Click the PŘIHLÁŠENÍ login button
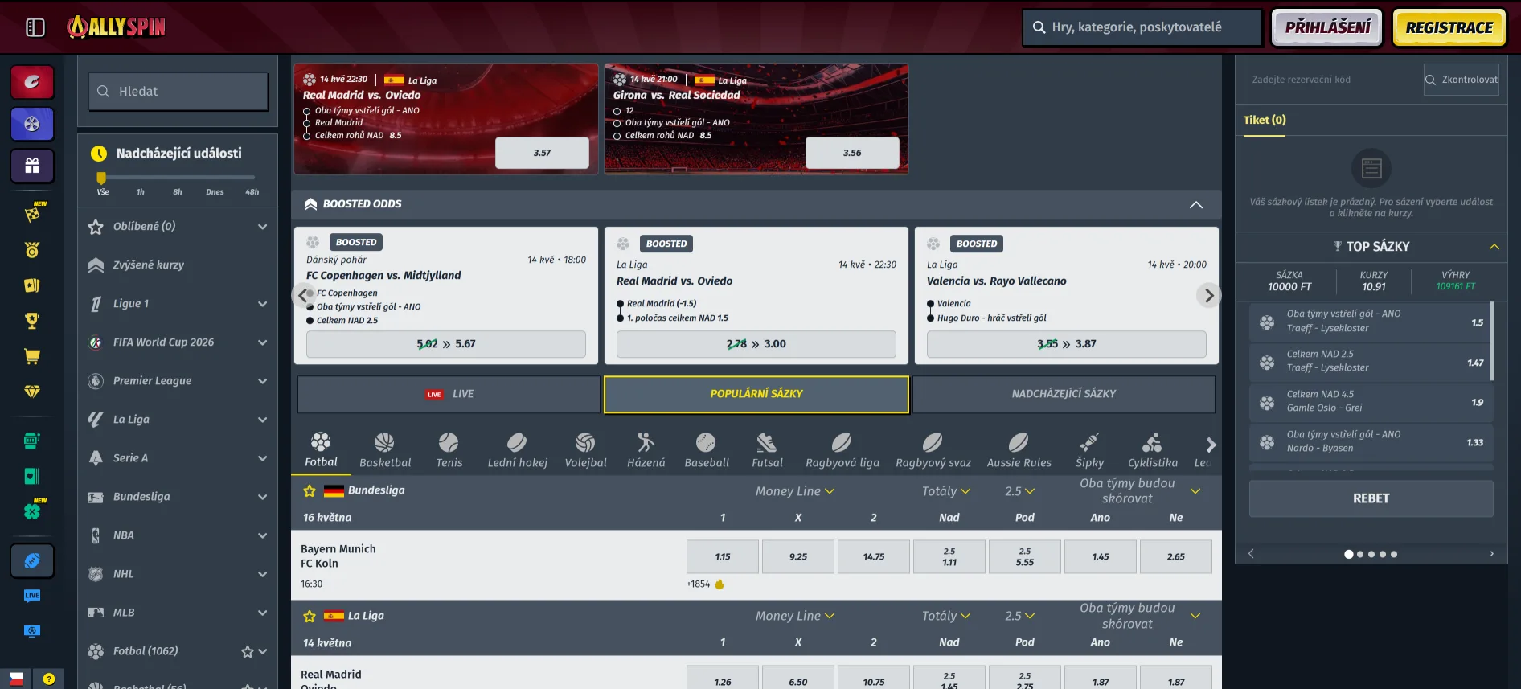Viewport: 1521px width, 689px height. tap(1327, 27)
